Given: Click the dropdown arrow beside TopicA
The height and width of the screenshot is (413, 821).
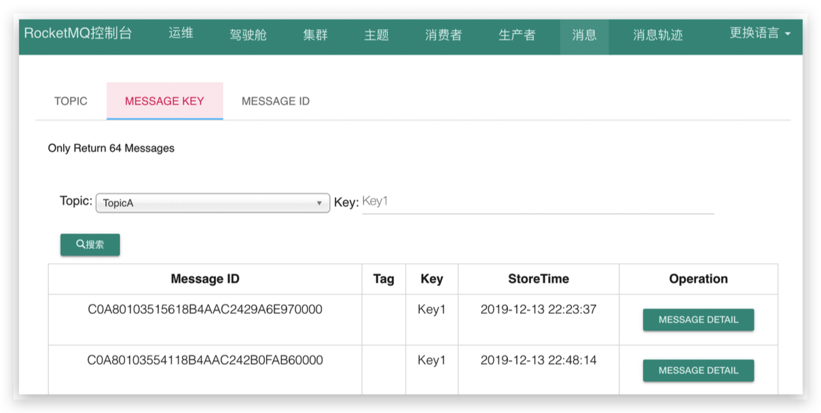Looking at the screenshot, I should pyautogui.click(x=319, y=202).
